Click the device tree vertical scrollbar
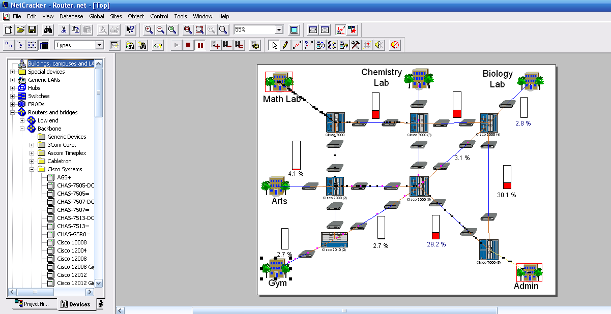This screenshot has width=611, height=314. 99,173
